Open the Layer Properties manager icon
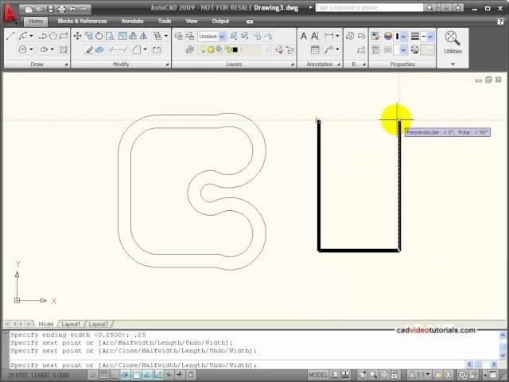The image size is (509, 382). [178, 36]
